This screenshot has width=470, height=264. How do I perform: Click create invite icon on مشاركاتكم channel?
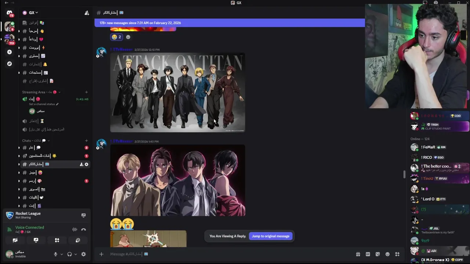(x=81, y=164)
